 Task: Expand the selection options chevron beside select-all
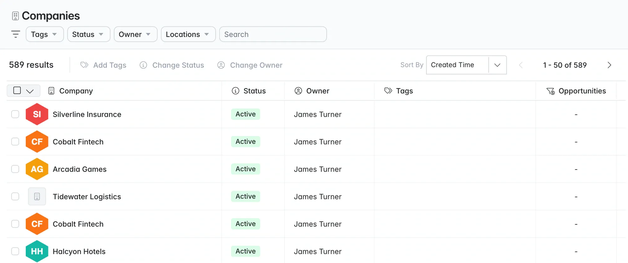coord(30,91)
